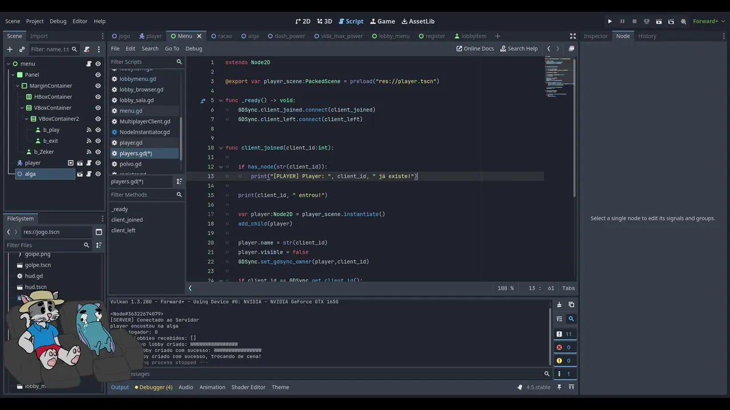Clear output with the broom icon

pyautogui.click(x=559, y=305)
